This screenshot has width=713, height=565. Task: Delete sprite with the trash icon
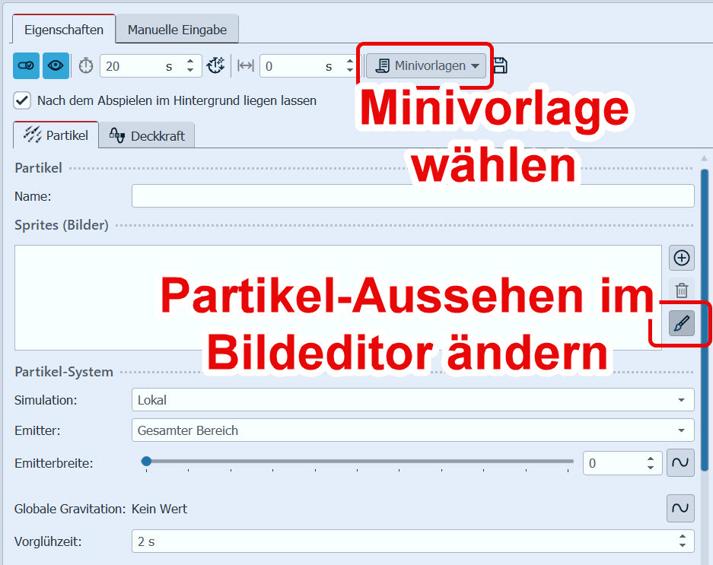(x=681, y=290)
